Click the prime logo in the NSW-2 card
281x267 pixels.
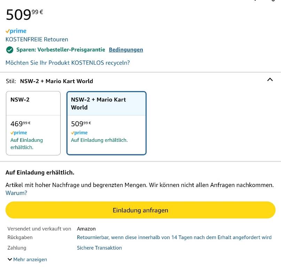click(19, 133)
